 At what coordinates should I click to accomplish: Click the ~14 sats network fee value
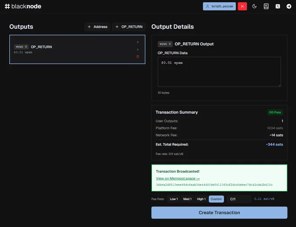[x=276, y=135]
